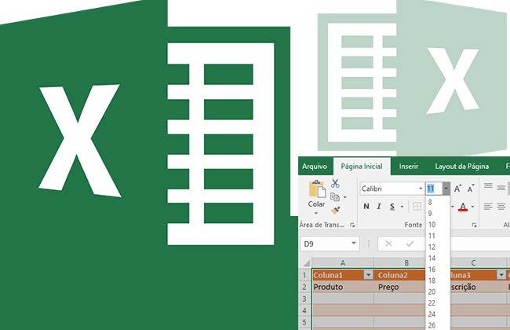
Task: Open the Layout da Página tab
Action: 462,166
